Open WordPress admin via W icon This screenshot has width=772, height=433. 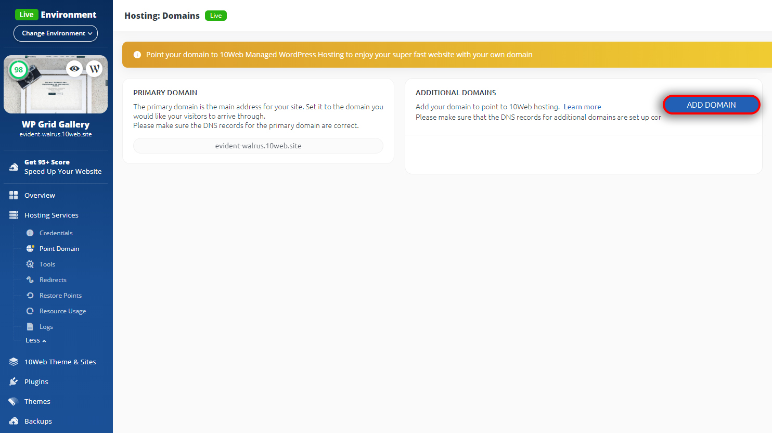point(94,69)
